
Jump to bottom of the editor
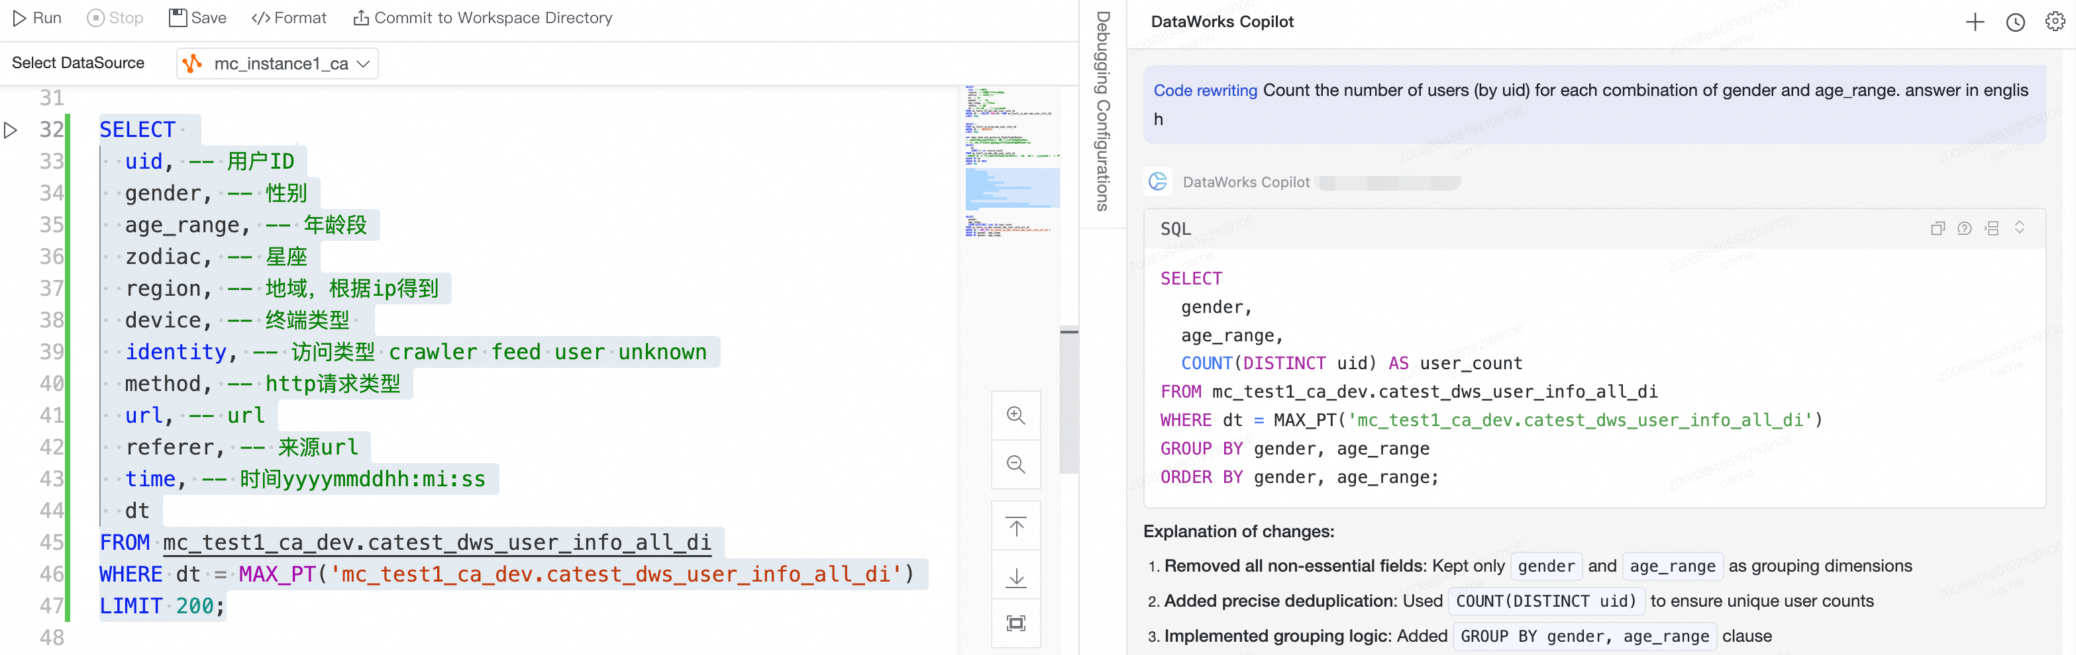1015,576
